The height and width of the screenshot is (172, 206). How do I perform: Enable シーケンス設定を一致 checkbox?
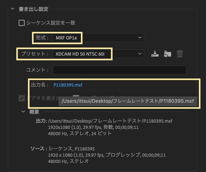click(22, 23)
